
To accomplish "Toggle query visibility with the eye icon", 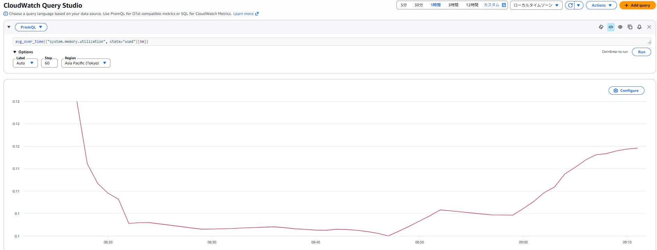I will [x=620, y=27].
